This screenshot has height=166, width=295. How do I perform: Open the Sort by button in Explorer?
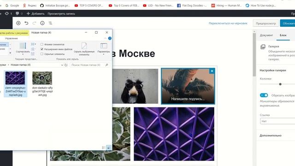[x=23, y=48]
